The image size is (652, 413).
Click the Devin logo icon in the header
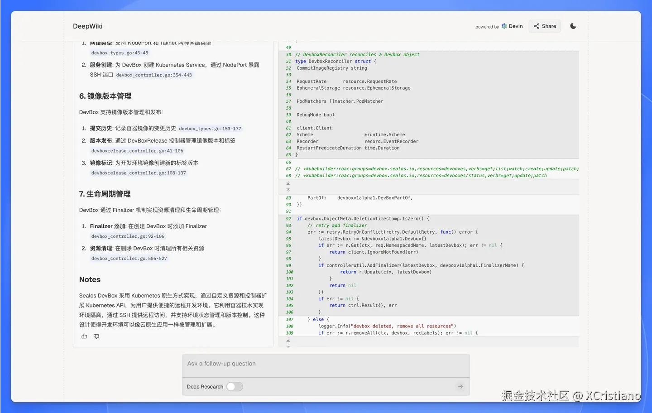[x=504, y=26]
